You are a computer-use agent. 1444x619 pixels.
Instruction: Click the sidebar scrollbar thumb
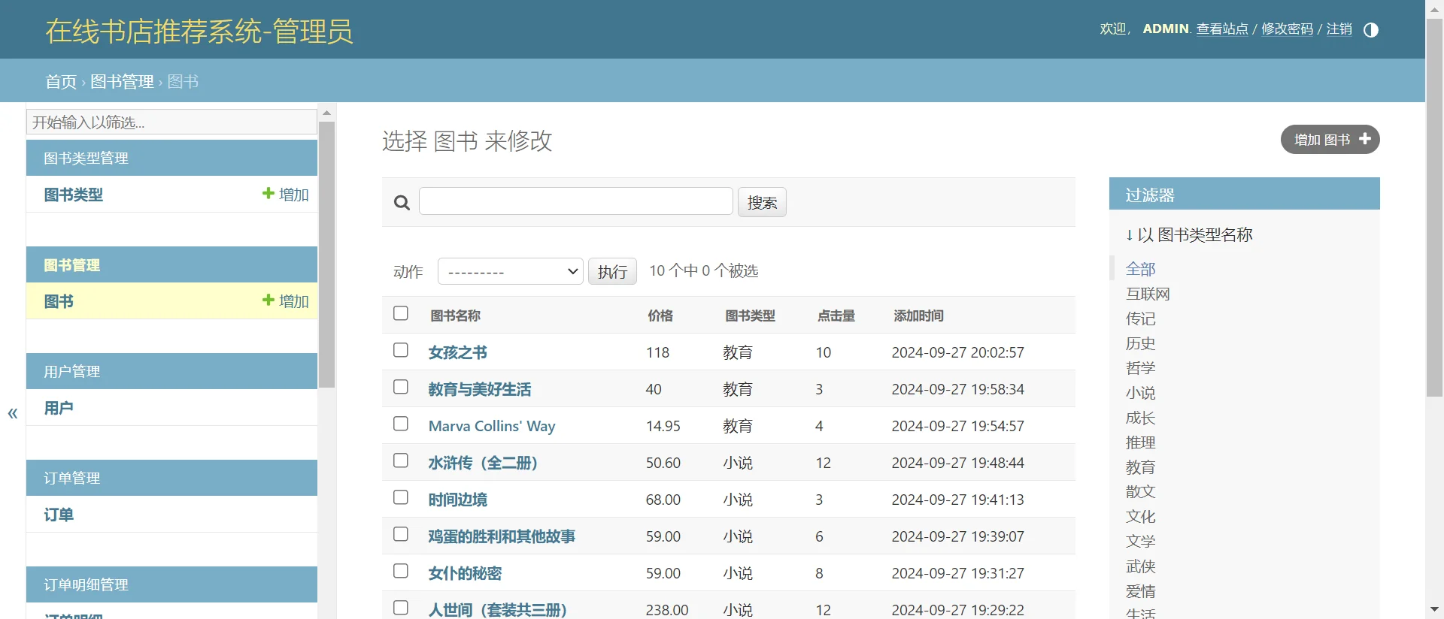326,255
